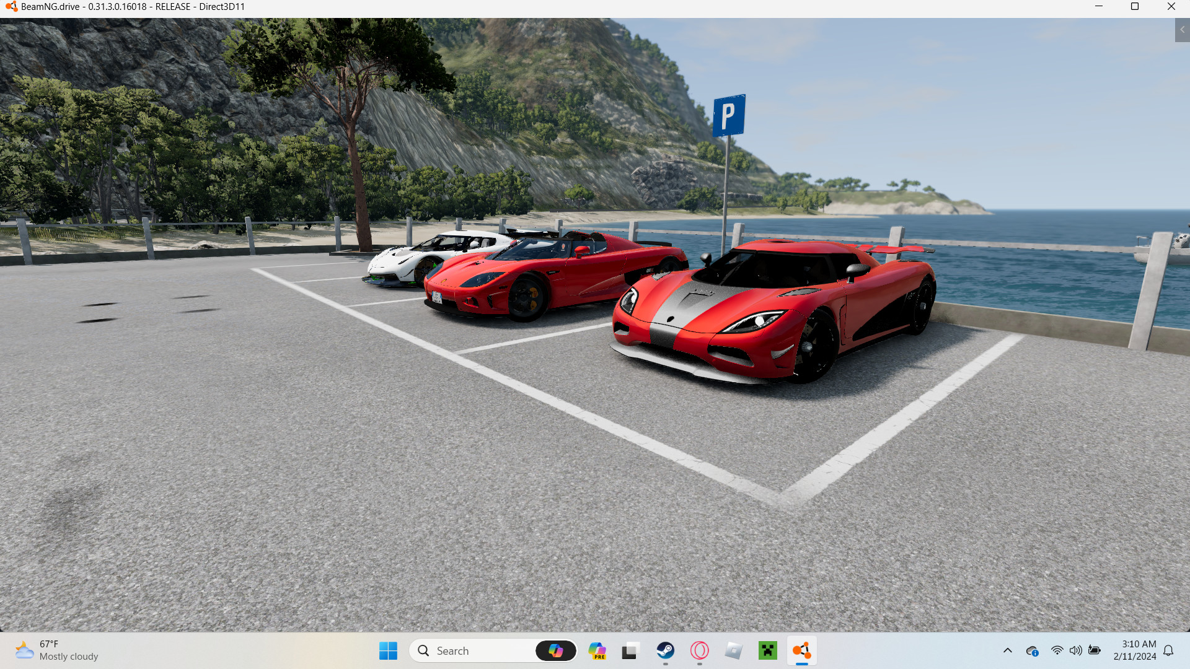1190x669 pixels.
Task: Show hidden system tray icons
Action: coord(1008,651)
